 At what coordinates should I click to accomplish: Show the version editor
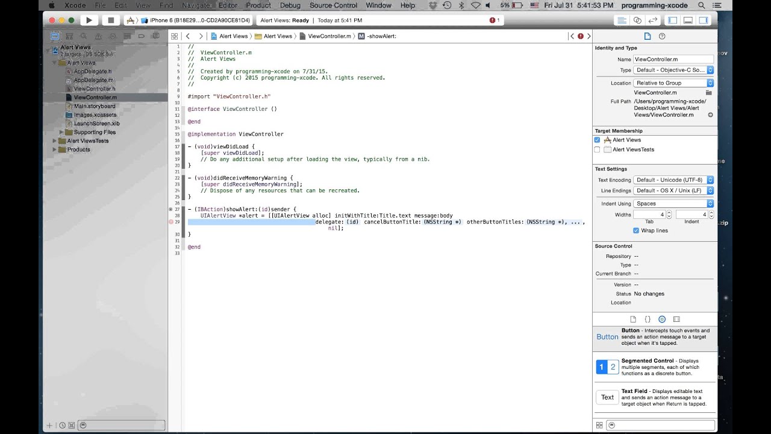click(x=652, y=20)
